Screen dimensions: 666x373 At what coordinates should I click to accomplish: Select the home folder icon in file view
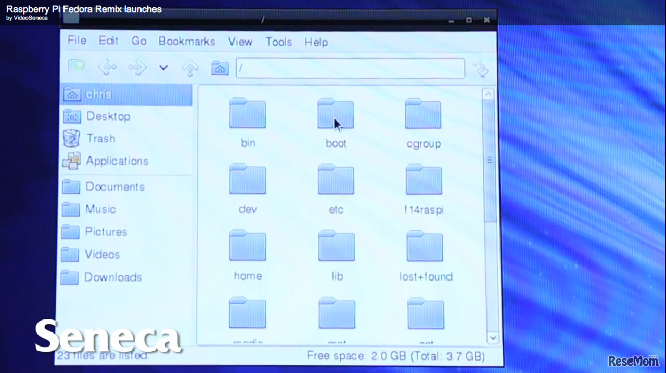[x=248, y=245]
